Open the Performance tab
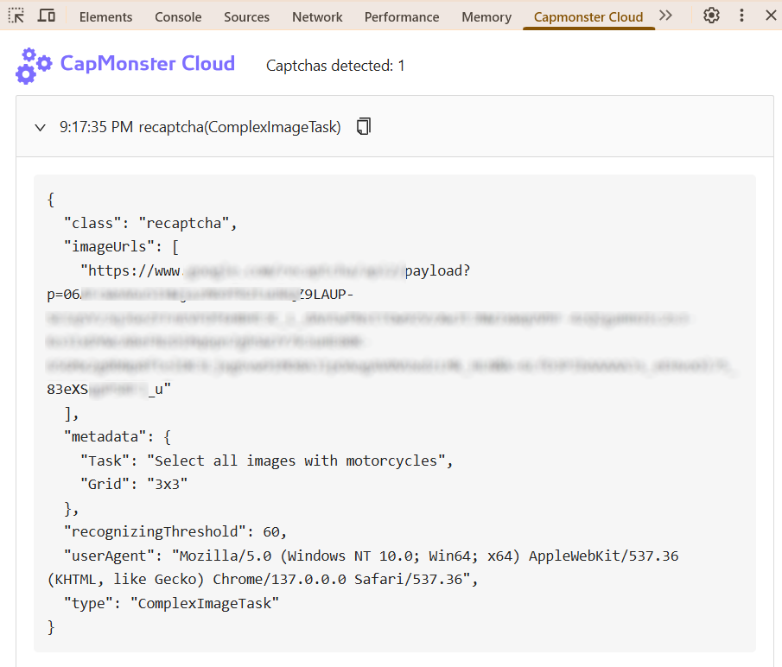The image size is (782, 667). (401, 16)
